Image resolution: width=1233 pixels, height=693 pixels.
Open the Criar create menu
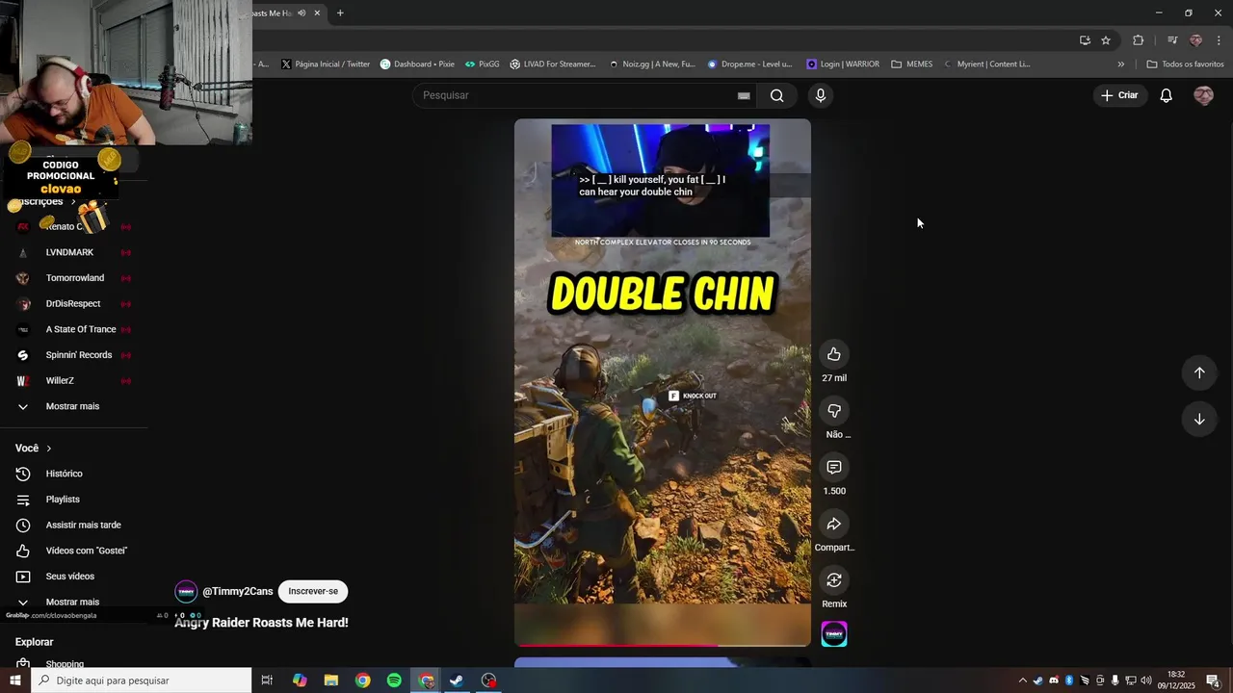click(x=1119, y=95)
